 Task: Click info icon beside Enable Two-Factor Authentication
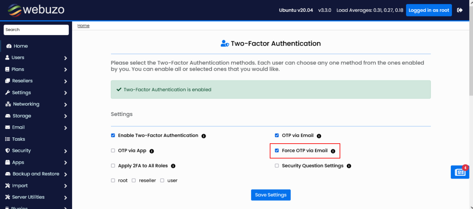204,136
